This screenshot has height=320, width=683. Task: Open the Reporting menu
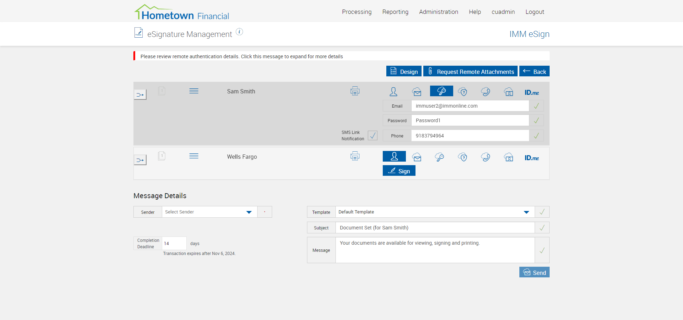[x=395, y=12]
